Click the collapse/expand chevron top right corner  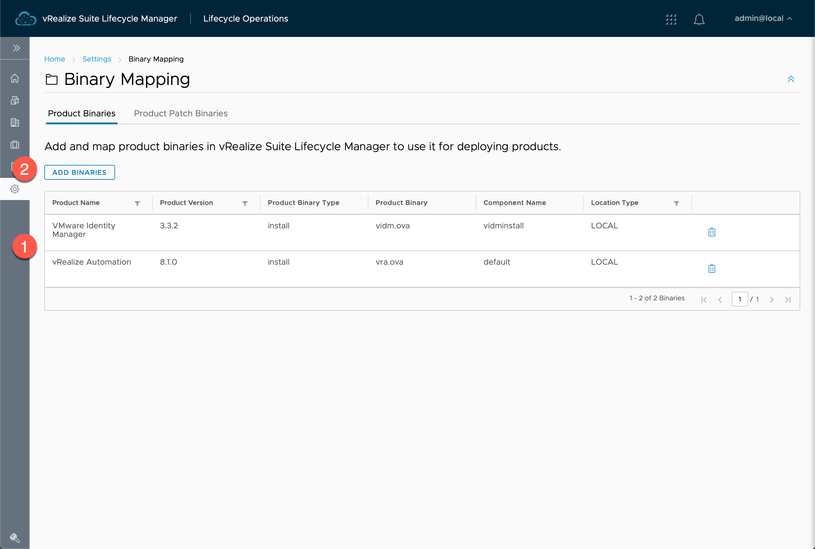click(791, 79)
